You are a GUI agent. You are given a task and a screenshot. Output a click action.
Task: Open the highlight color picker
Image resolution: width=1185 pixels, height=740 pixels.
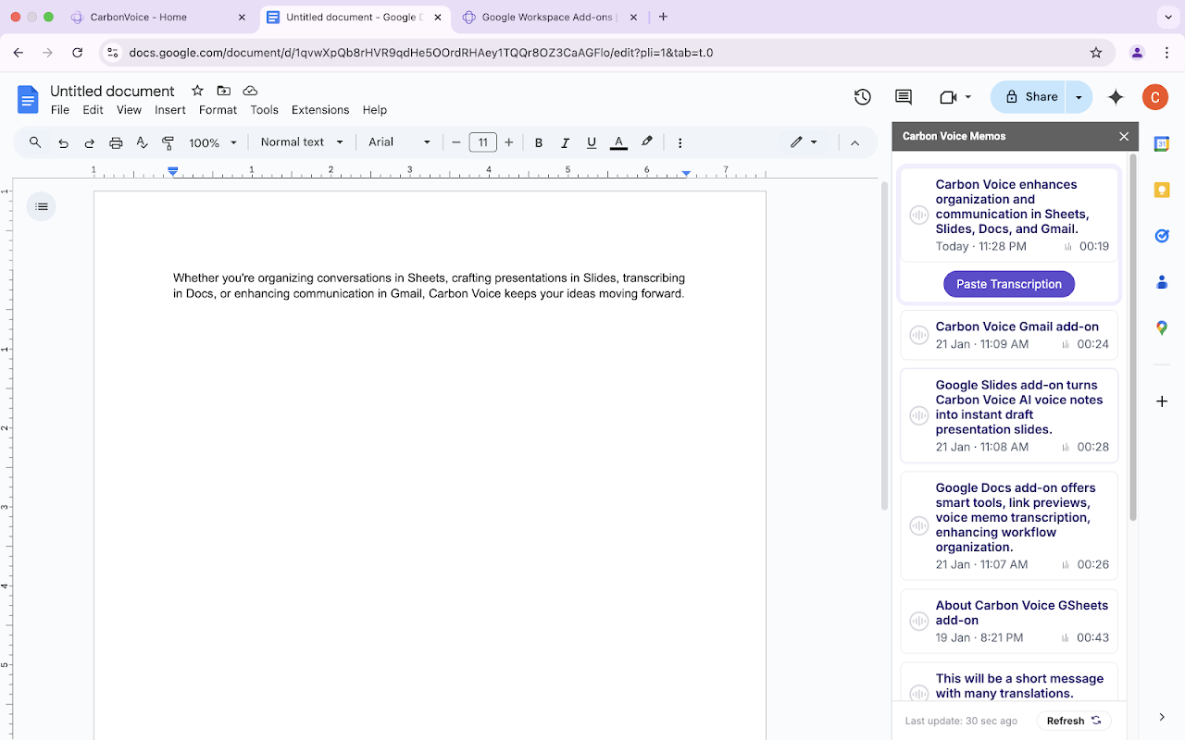tap(647, 142)
